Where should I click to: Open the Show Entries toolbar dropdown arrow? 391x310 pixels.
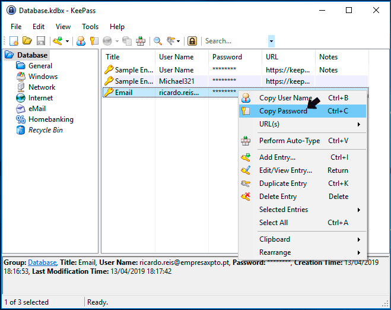(x=179, y=41)
